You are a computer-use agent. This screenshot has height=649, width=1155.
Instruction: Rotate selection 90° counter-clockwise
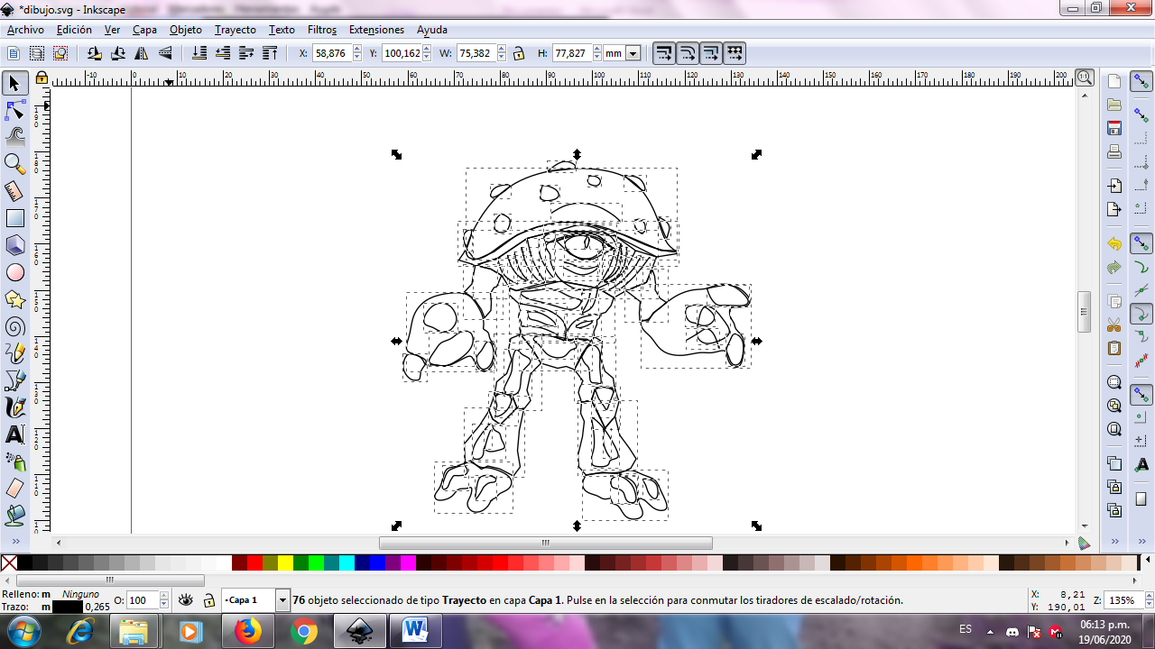(x=95, y=53)
